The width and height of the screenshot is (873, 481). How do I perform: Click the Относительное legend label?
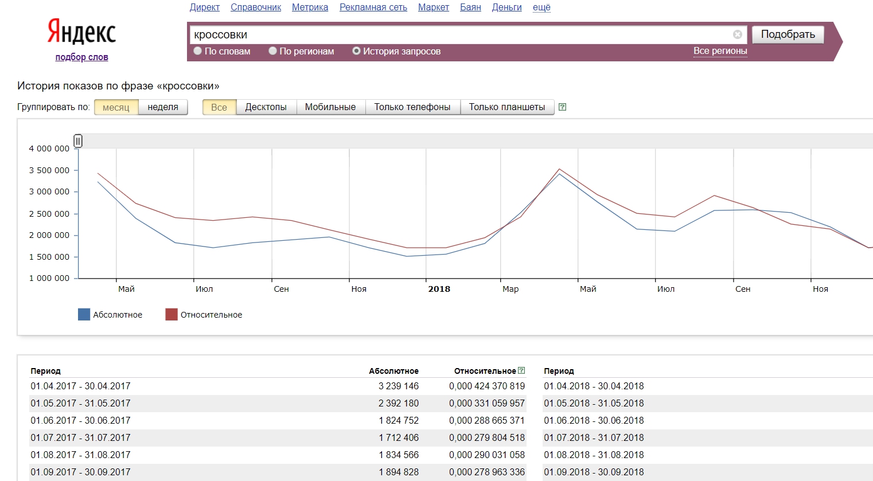tap(211, 315)
